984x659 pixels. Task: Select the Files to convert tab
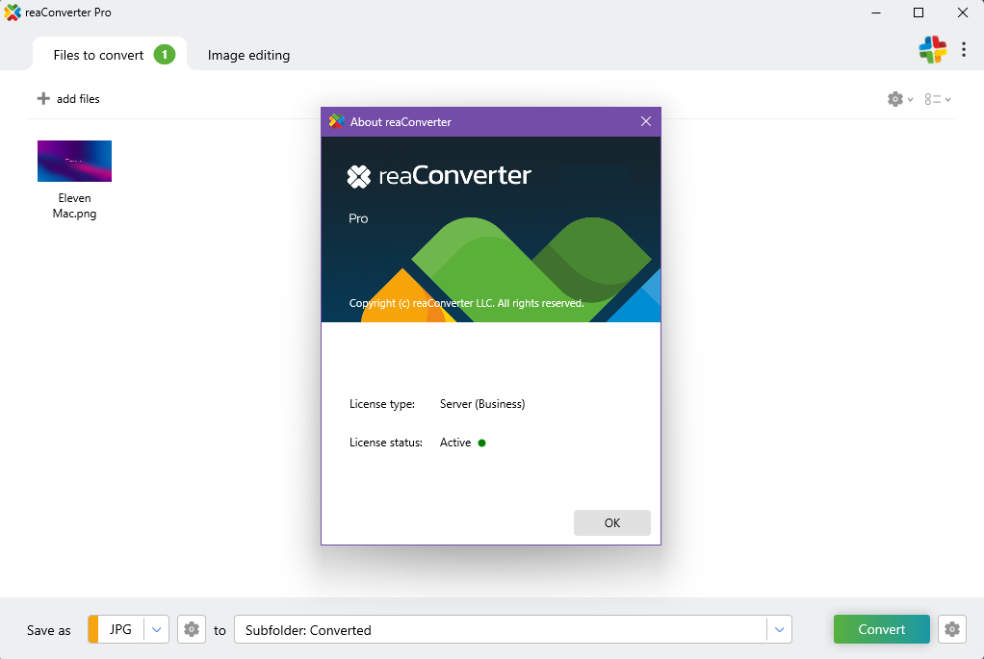(110, 55)
